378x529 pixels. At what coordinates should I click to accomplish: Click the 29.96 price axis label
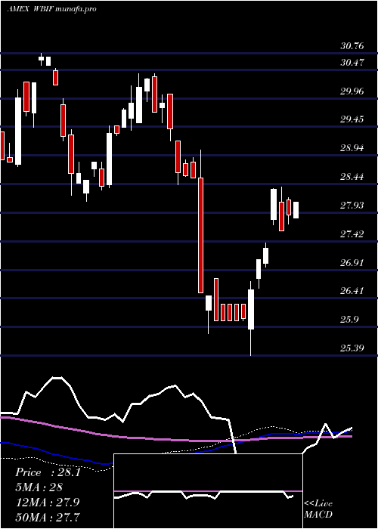pyautogui.click(x=352, y=91)
